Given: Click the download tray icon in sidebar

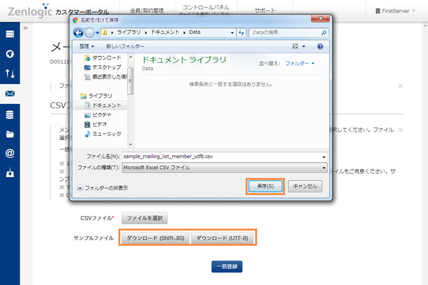Looking at the screenshot, I should pos(10,172).
